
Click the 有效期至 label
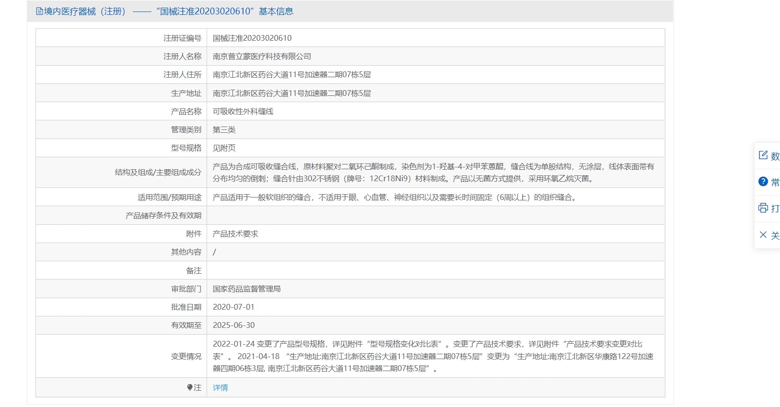[x=186, y=325]
